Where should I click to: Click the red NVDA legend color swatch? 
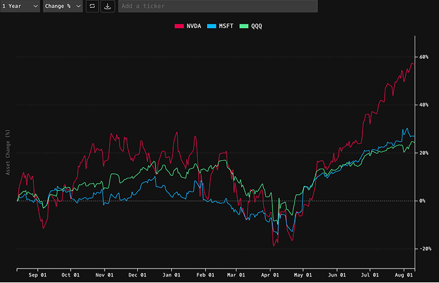179,26
